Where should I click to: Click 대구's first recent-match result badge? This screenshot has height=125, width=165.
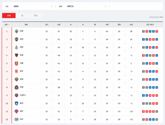tap(143, 119)
